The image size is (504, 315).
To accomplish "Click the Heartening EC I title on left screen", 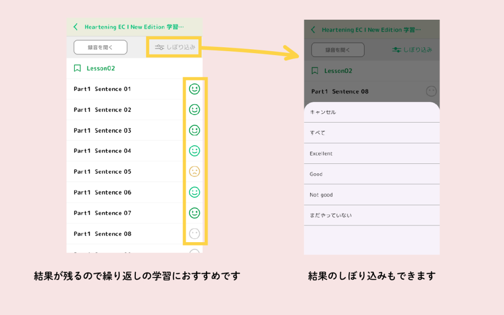I will point(134,27).
